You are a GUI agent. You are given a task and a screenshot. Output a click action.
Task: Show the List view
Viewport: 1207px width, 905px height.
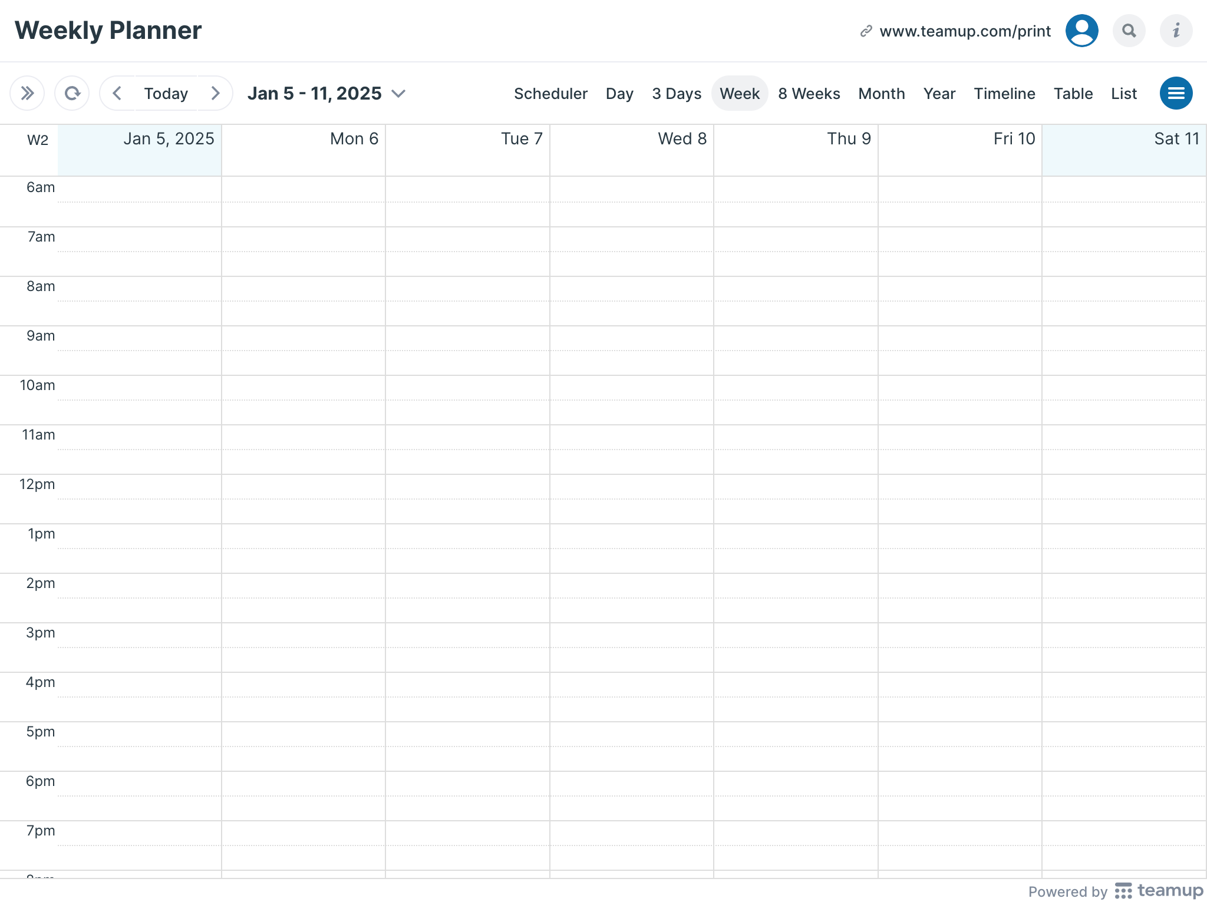1123,93
